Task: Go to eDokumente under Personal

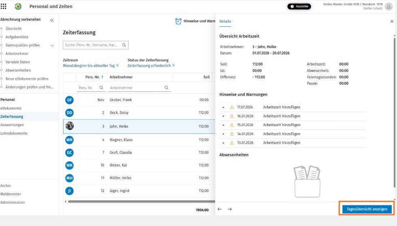Action: (11, 108)
